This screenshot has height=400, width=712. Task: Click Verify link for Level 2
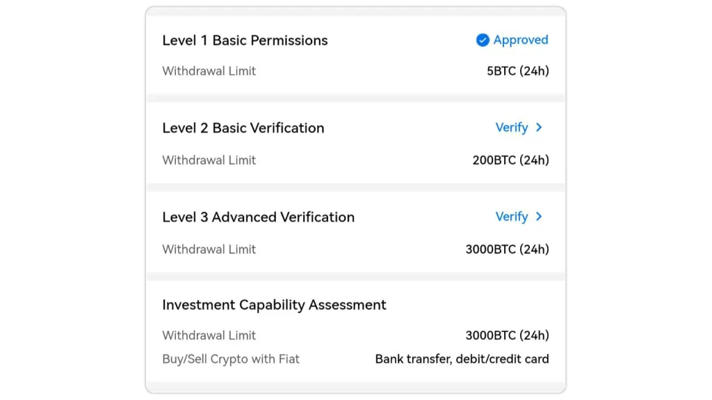[x=512, y=128]
